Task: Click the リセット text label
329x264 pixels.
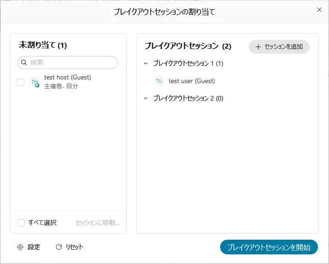Action: click(74, 247)
